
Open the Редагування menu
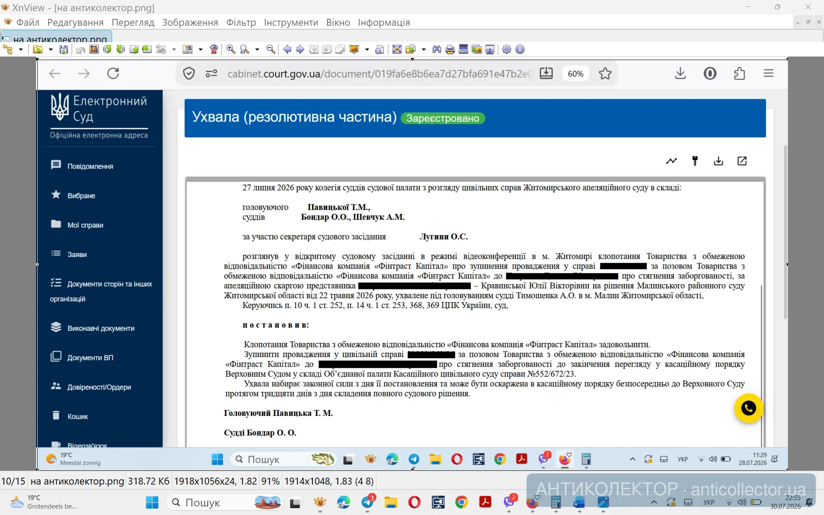[76, 22]
